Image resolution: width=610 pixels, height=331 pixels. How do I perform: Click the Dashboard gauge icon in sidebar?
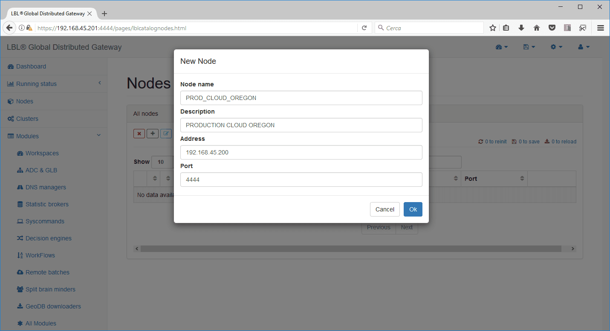[11, 67]
